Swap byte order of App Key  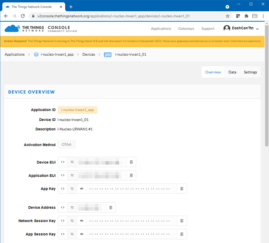click(x=72, y=189)
